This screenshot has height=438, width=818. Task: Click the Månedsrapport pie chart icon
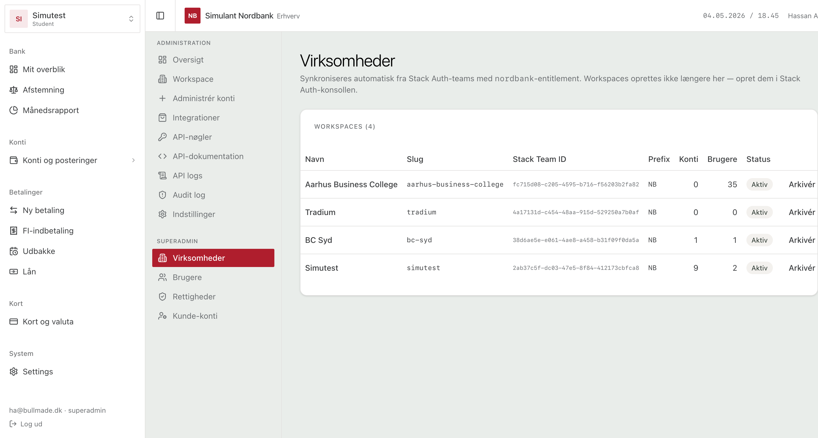(x=14, y=110)
